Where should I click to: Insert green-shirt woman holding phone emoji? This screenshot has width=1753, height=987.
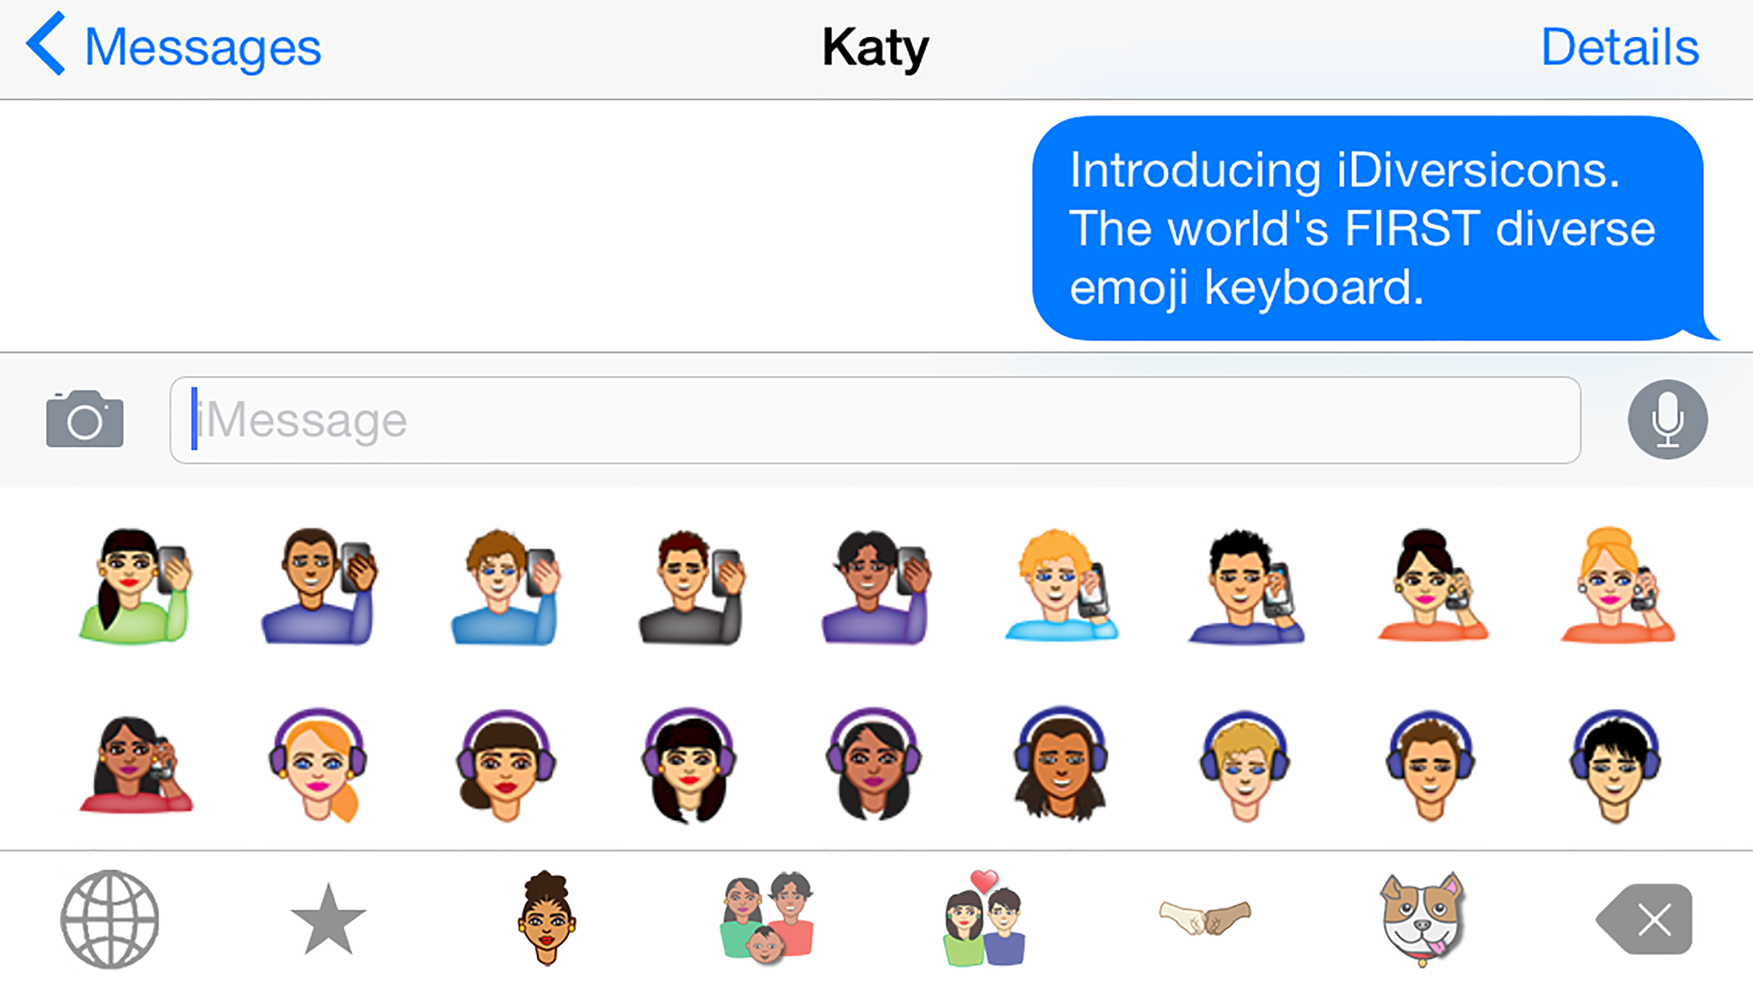(135, 586)
